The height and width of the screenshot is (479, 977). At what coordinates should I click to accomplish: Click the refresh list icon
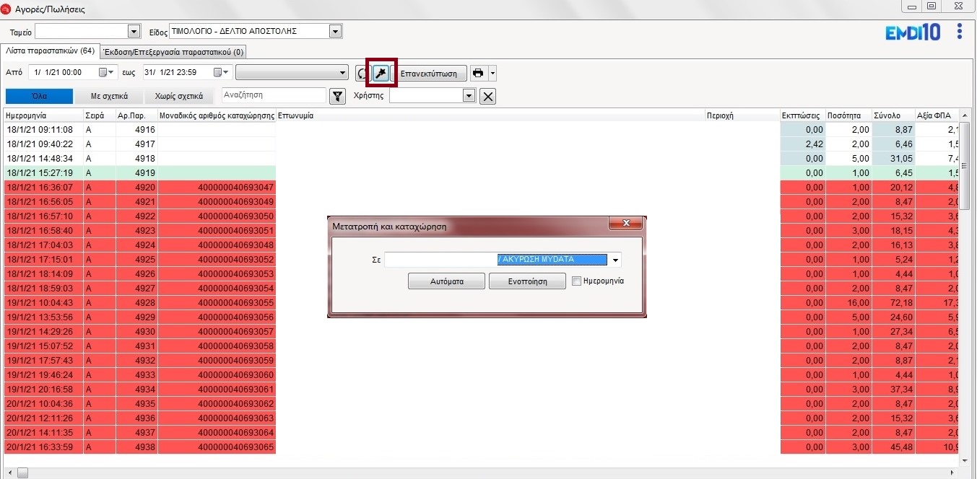pos(363,73)
